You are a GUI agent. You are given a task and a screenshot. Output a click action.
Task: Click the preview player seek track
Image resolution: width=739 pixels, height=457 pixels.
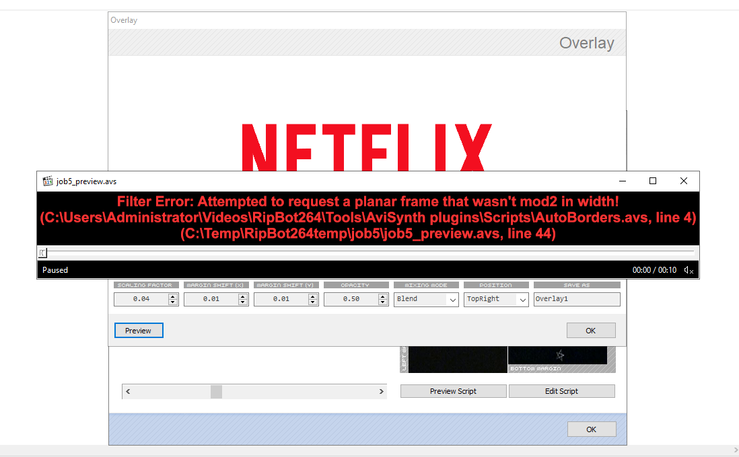coord(367,253)
